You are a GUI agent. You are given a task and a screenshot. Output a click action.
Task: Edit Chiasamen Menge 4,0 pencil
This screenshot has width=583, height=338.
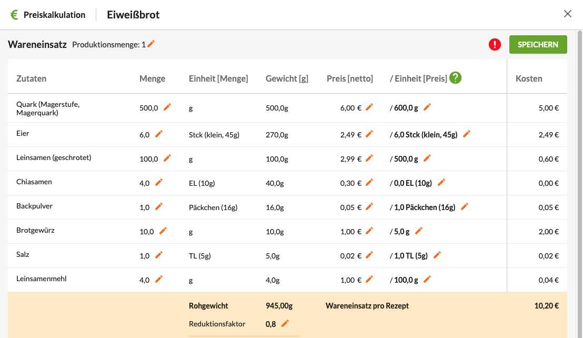tap(159, 182)
